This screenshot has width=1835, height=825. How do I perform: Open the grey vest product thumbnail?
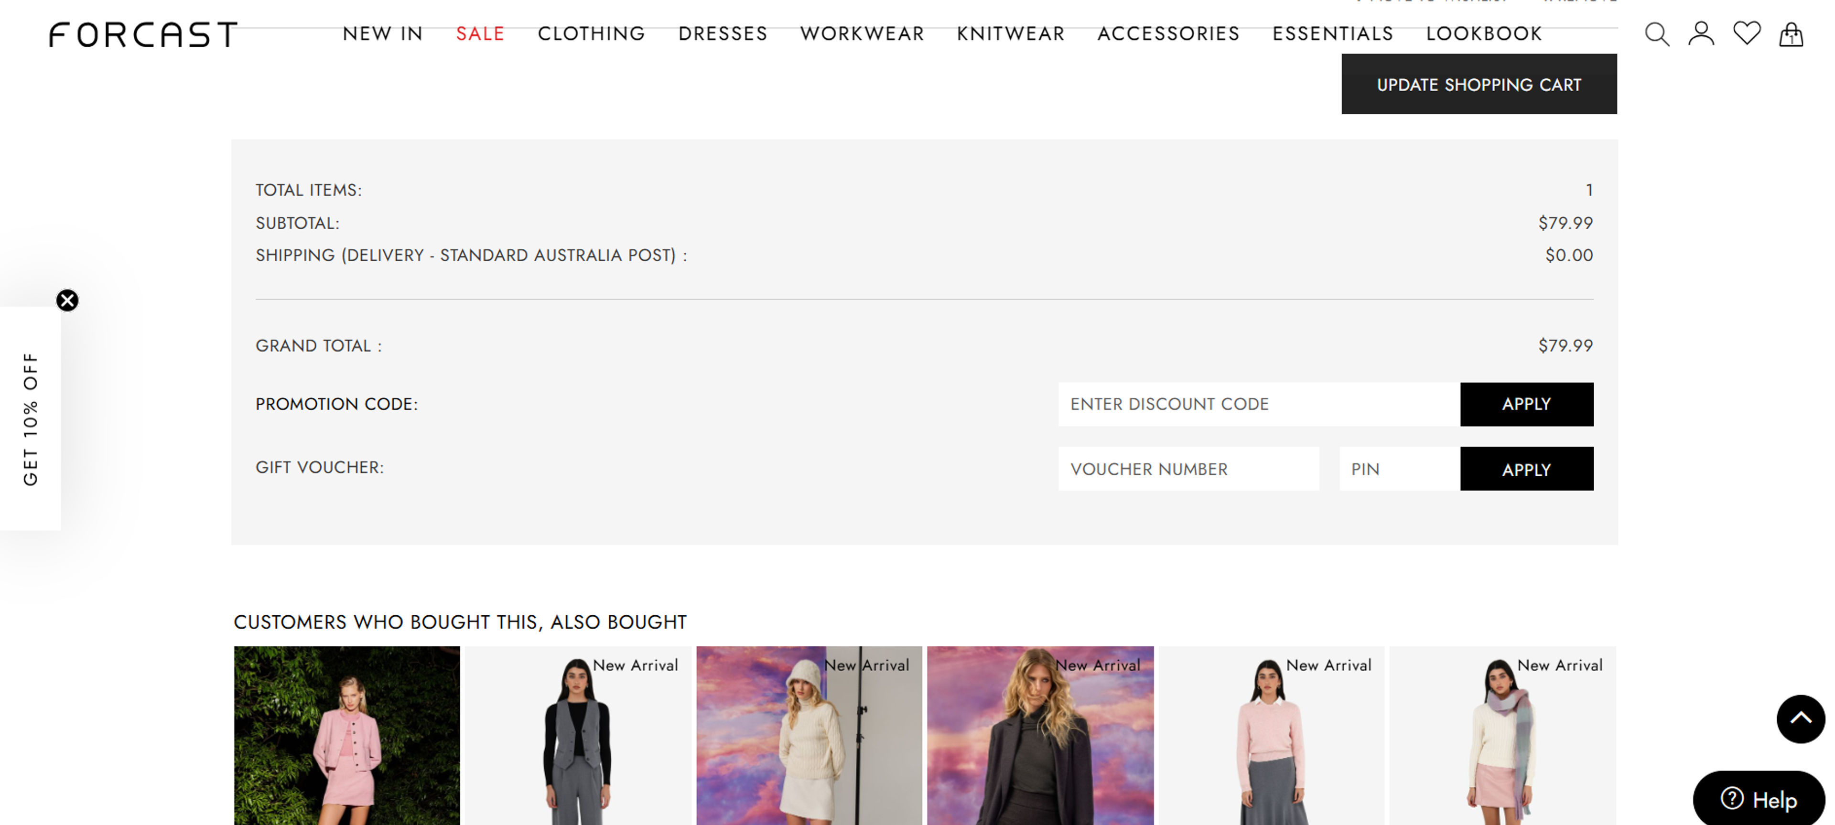[578, 735]
